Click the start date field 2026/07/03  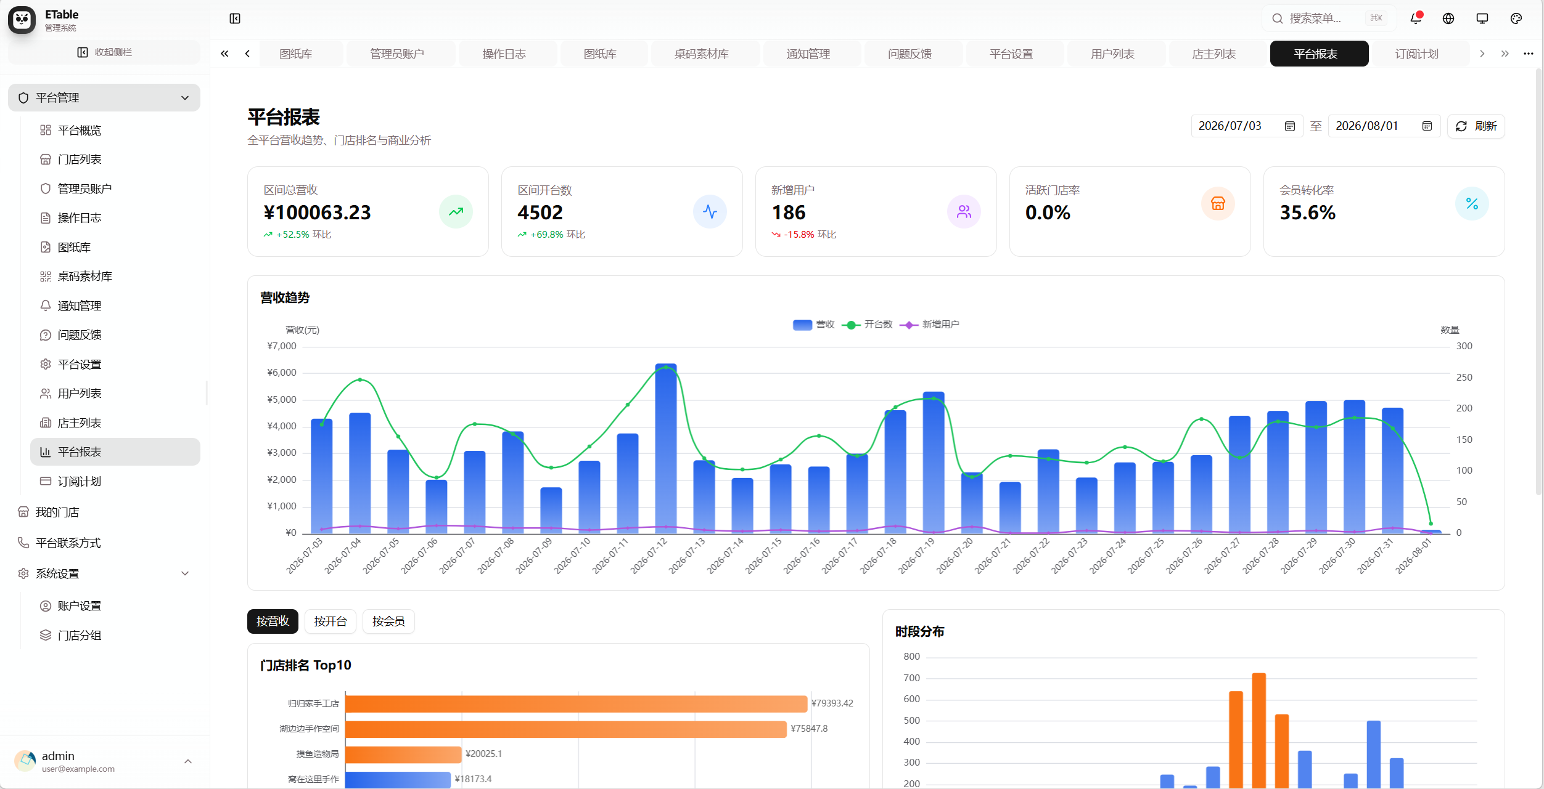click(x=1247, y=126)
